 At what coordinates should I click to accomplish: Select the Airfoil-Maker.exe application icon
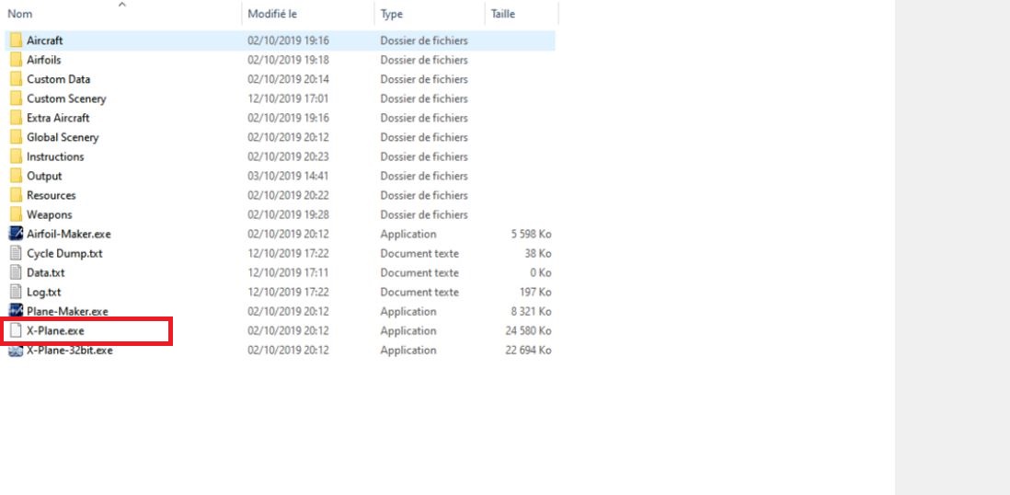coord(17,234)
